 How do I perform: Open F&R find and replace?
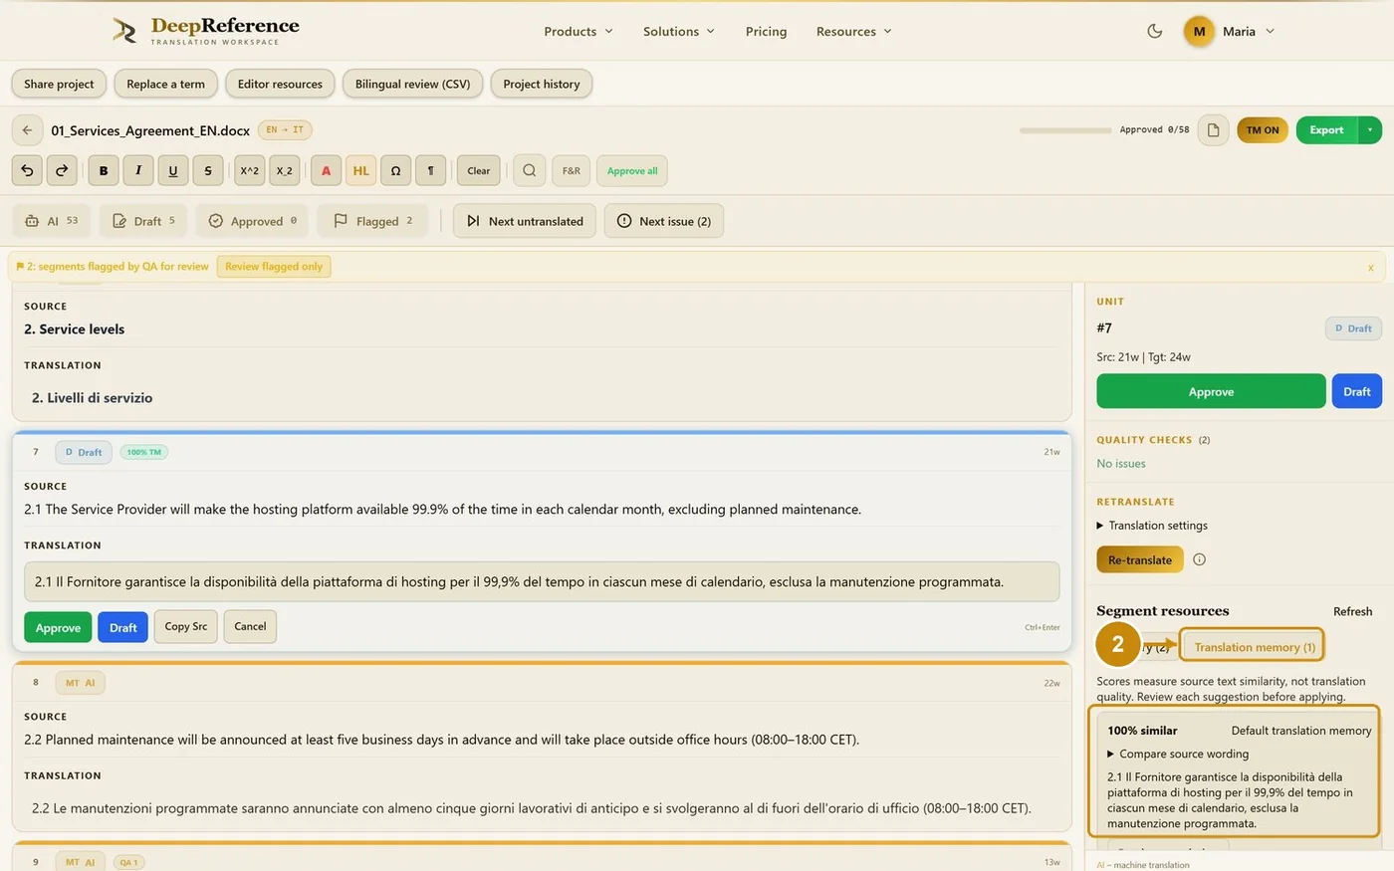pyautogui.click(x=572, y=170)
